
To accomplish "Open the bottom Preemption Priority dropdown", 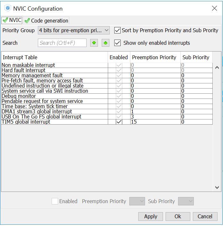I will tap(137, 201).
